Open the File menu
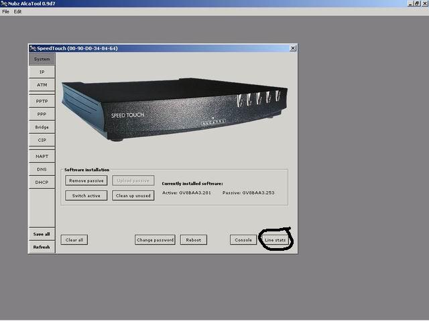The width and height of the screenshot is (429, 321). [x=5, y=11]
